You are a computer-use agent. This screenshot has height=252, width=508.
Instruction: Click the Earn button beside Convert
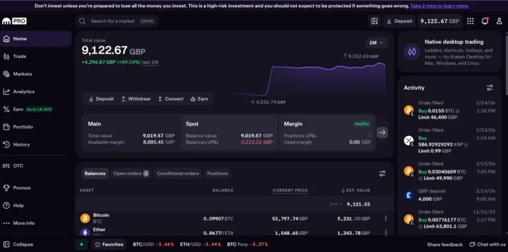click(199, 99)
